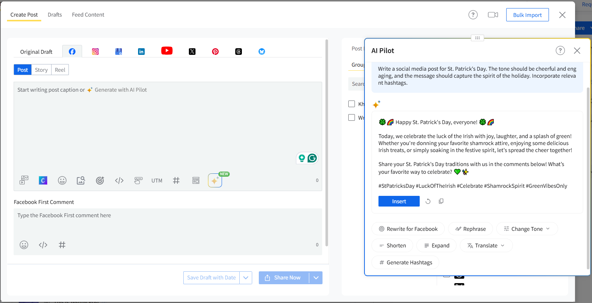Select the Instagram channel icon

pos(95,52)
